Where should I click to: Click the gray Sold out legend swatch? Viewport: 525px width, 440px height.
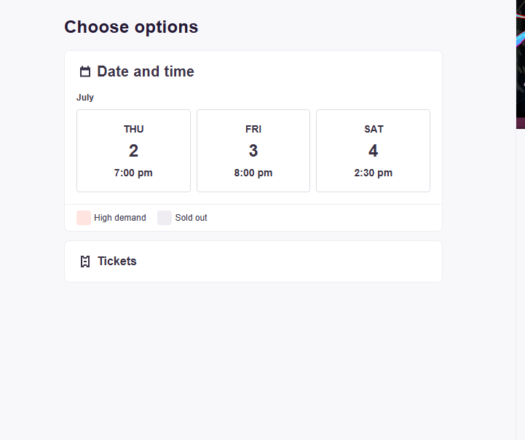(165, 218)
